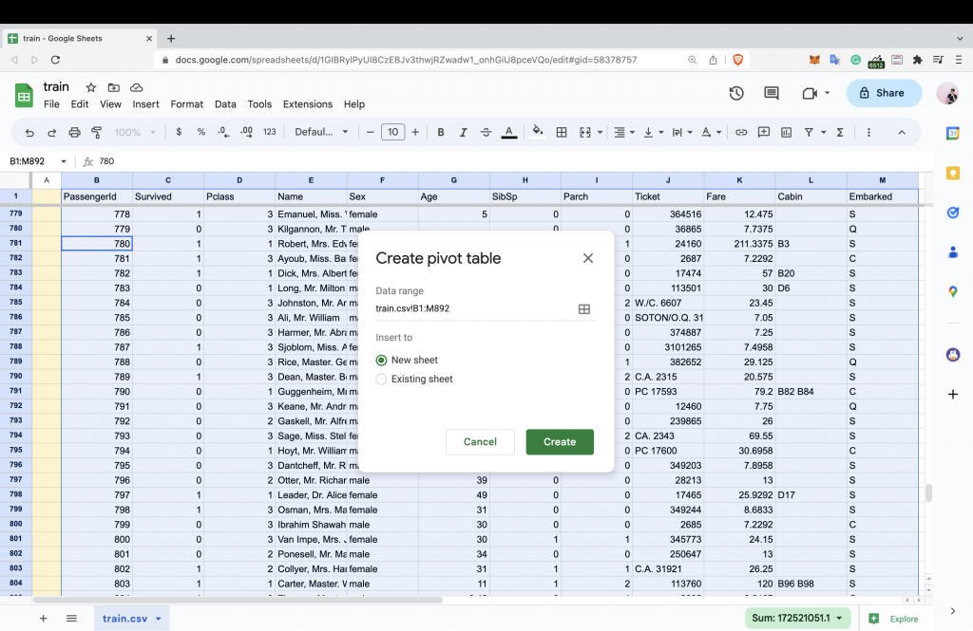Open the train.csv sheet tab menu arrow
The width and height of the screenshot is (973, 631).
tap(159, 619)
